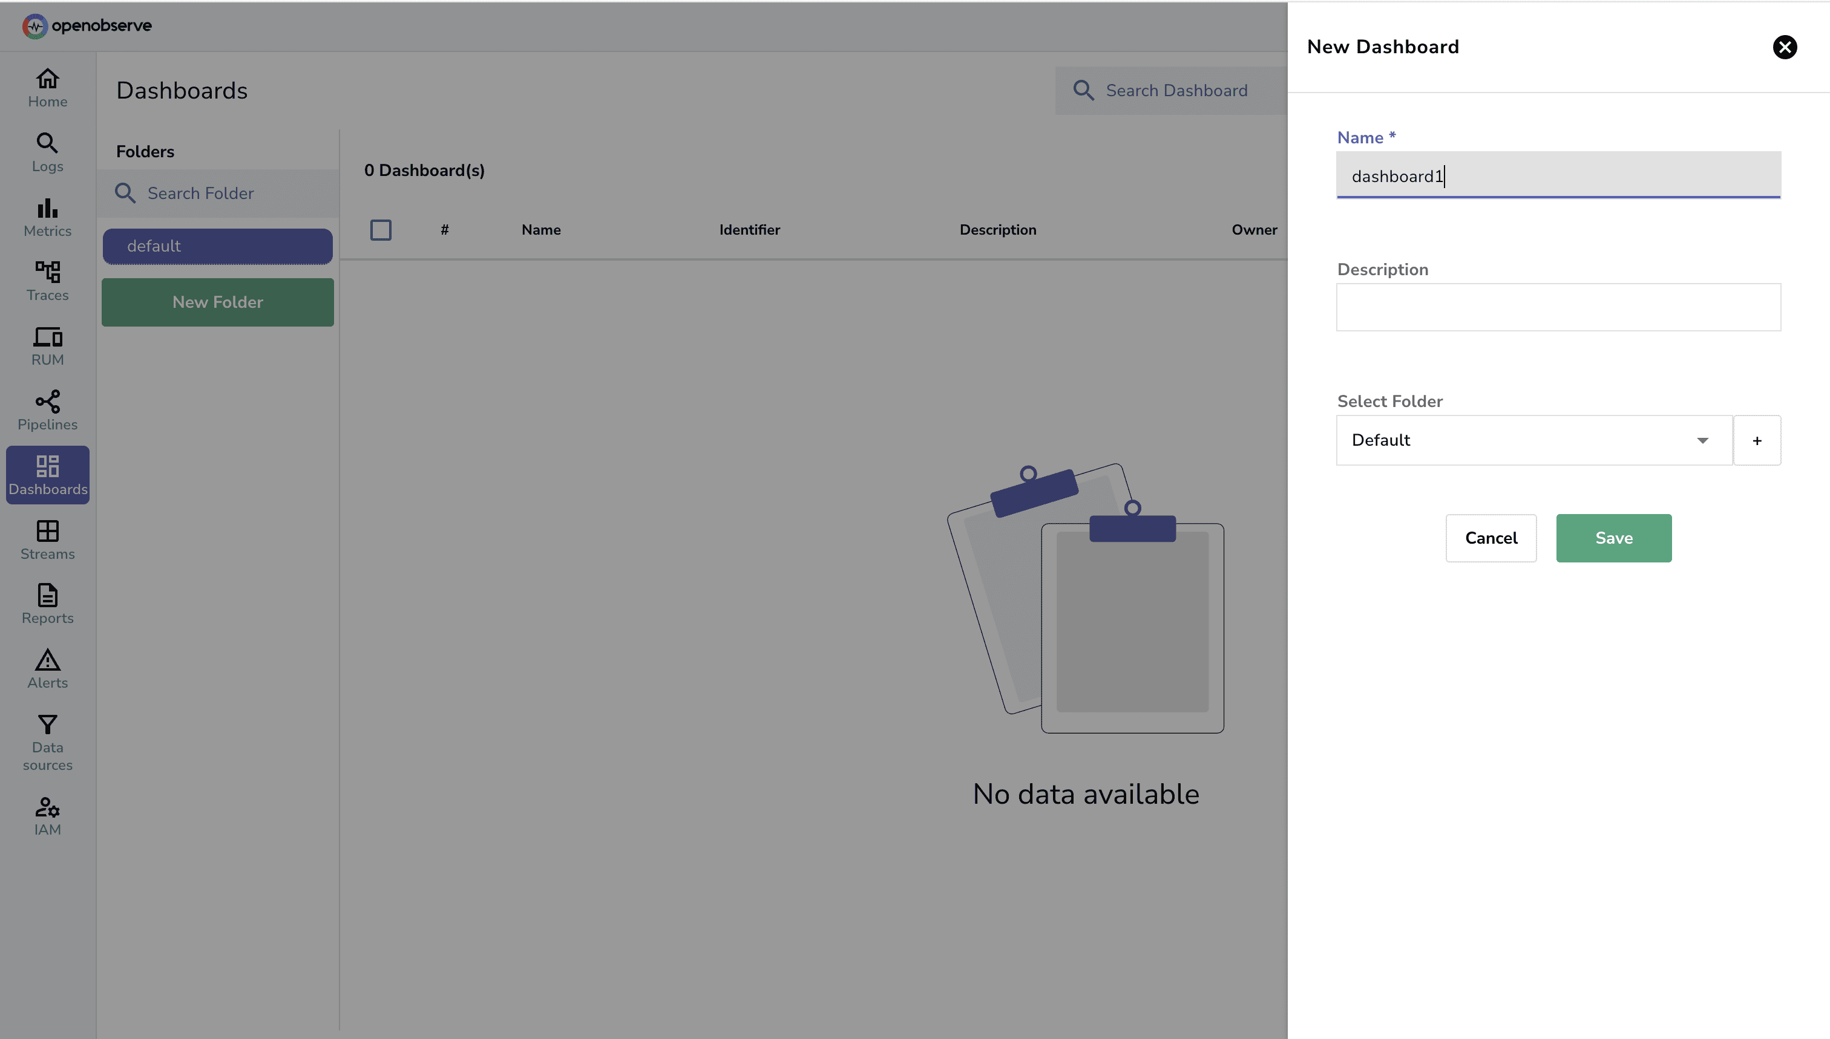Cancel the New Dashboard dialog
Screen dimensions: 1830x1039
coord(1490,538)
